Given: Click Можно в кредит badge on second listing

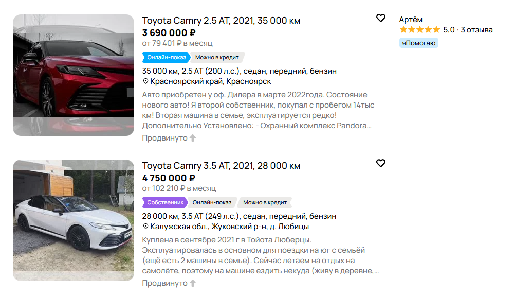Looking at the screenshot, I should [265, 203].
